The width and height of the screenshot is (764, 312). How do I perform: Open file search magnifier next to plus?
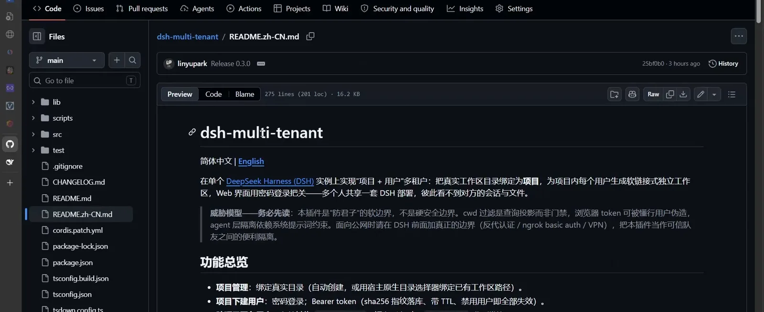132,60
